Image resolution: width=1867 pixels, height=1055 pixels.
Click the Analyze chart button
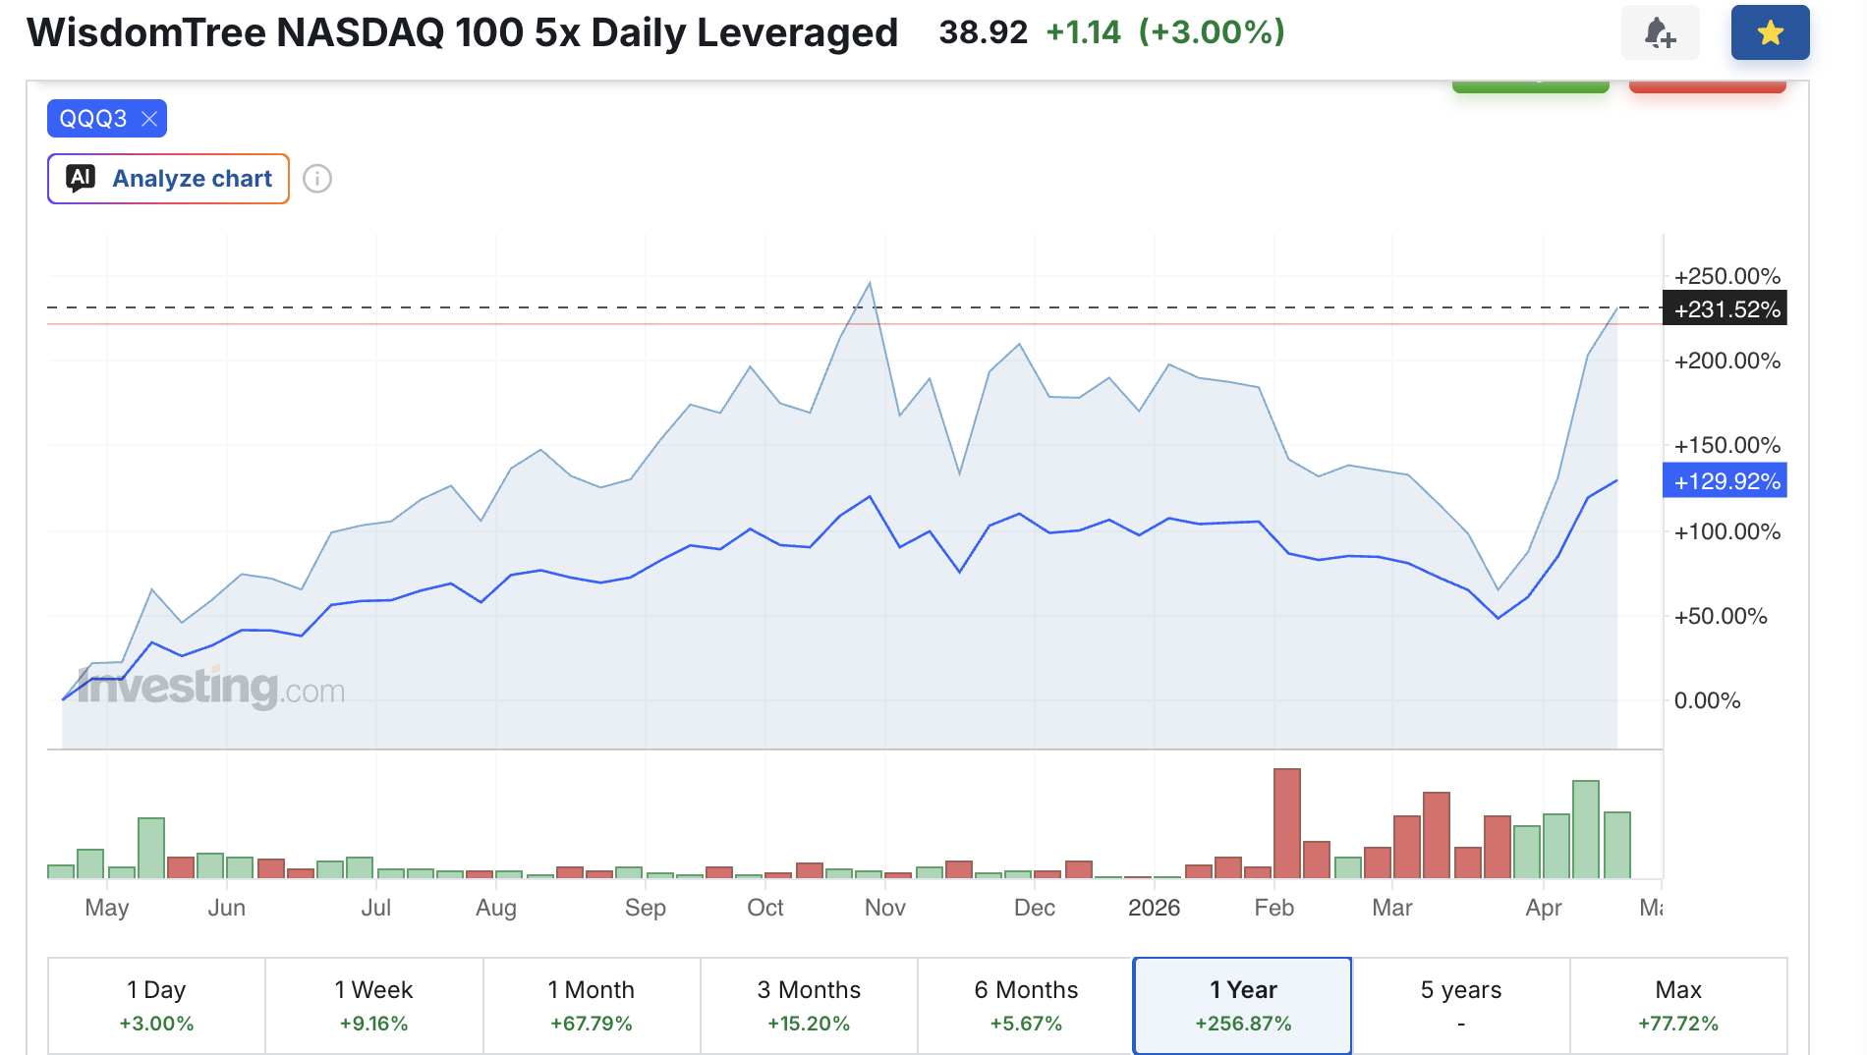pos(168,179)
